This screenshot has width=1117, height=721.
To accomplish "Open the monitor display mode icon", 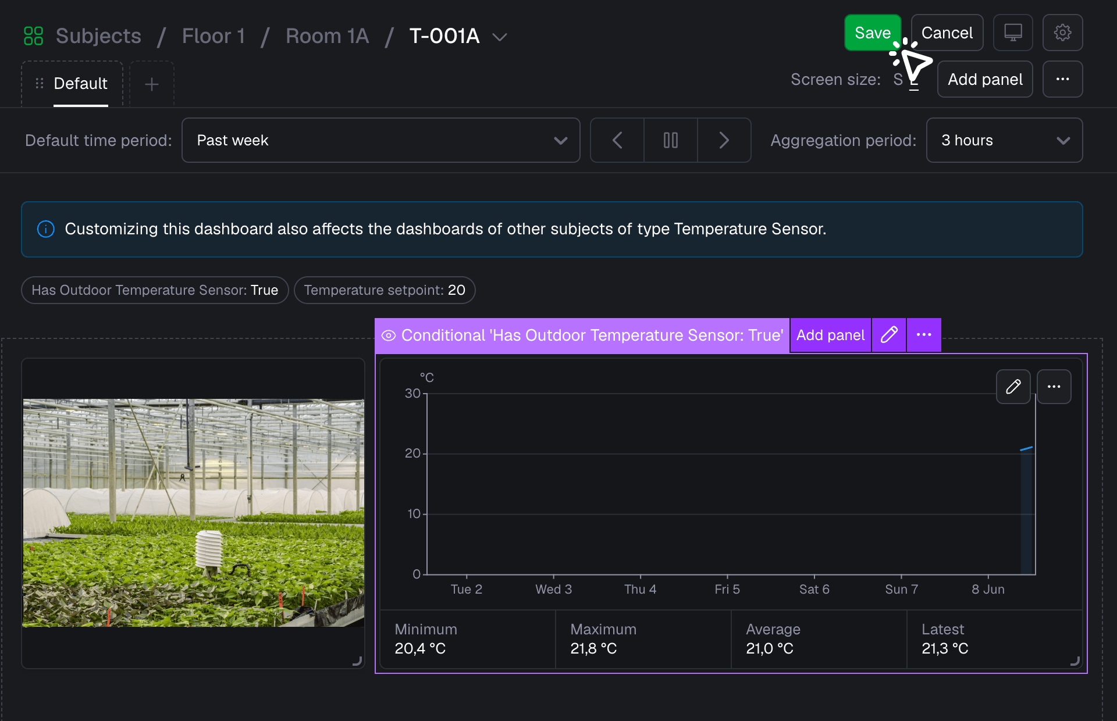I will 1013,33.
